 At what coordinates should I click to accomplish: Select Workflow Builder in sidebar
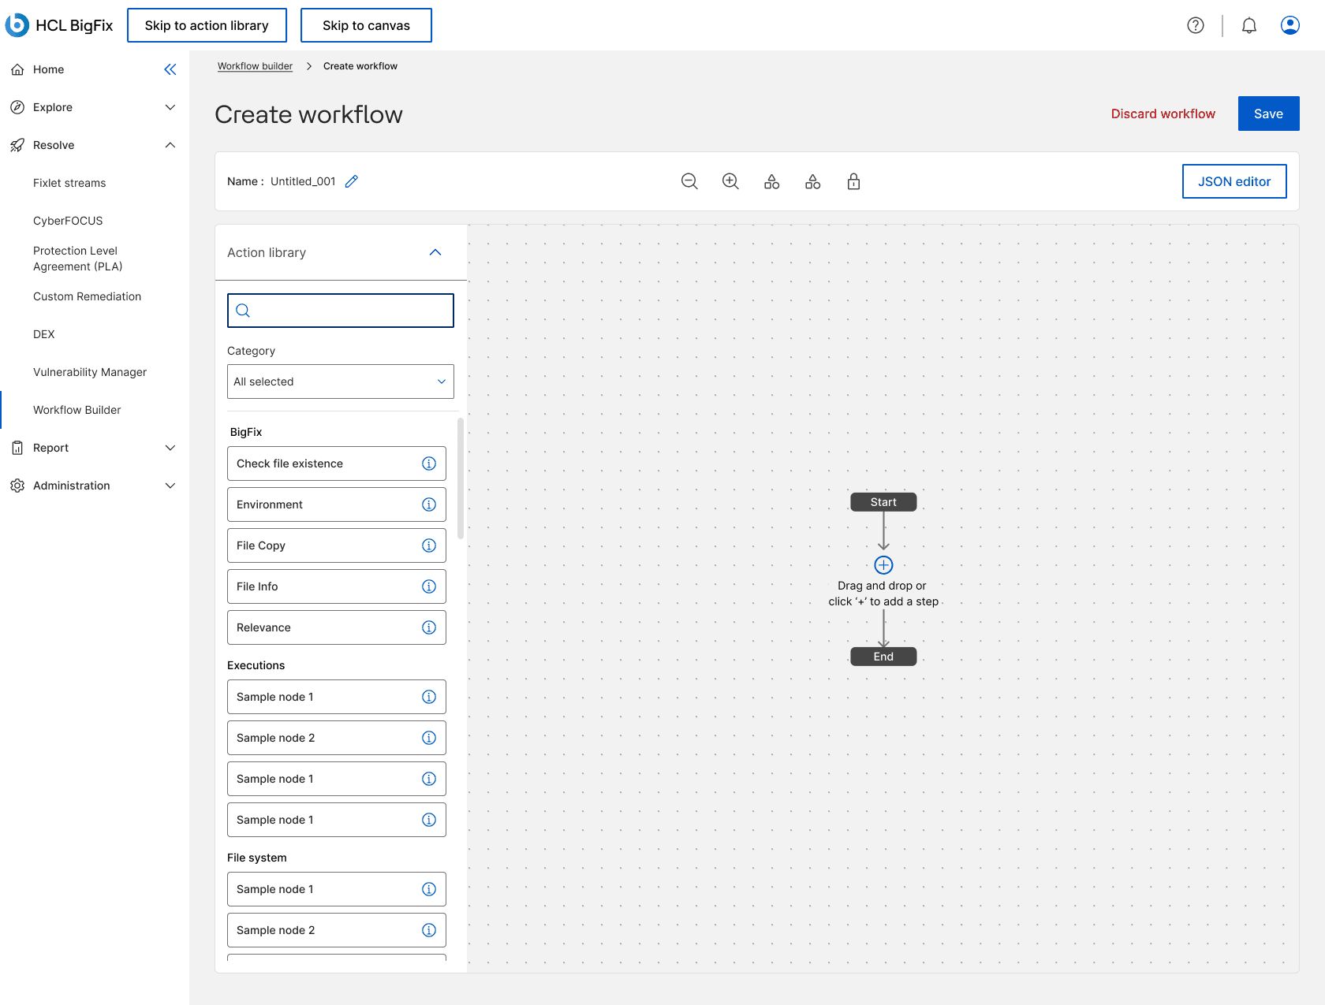click(77, 410)
